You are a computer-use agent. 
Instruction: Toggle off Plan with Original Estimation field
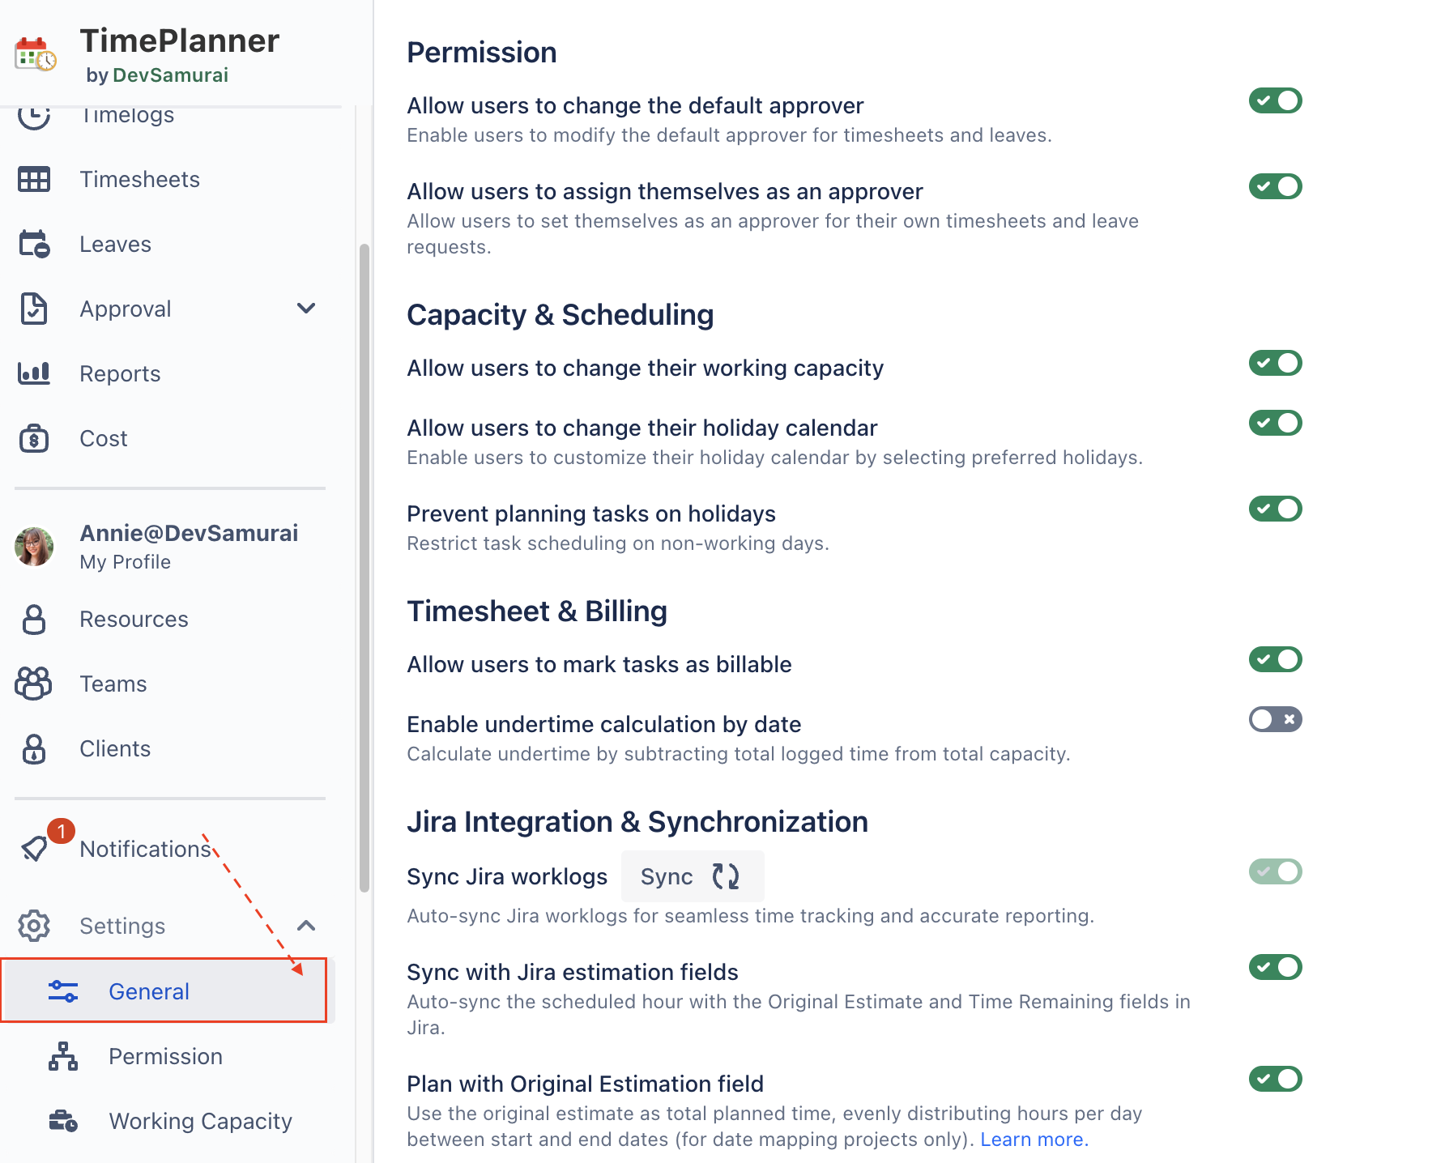[1275, 1079]
